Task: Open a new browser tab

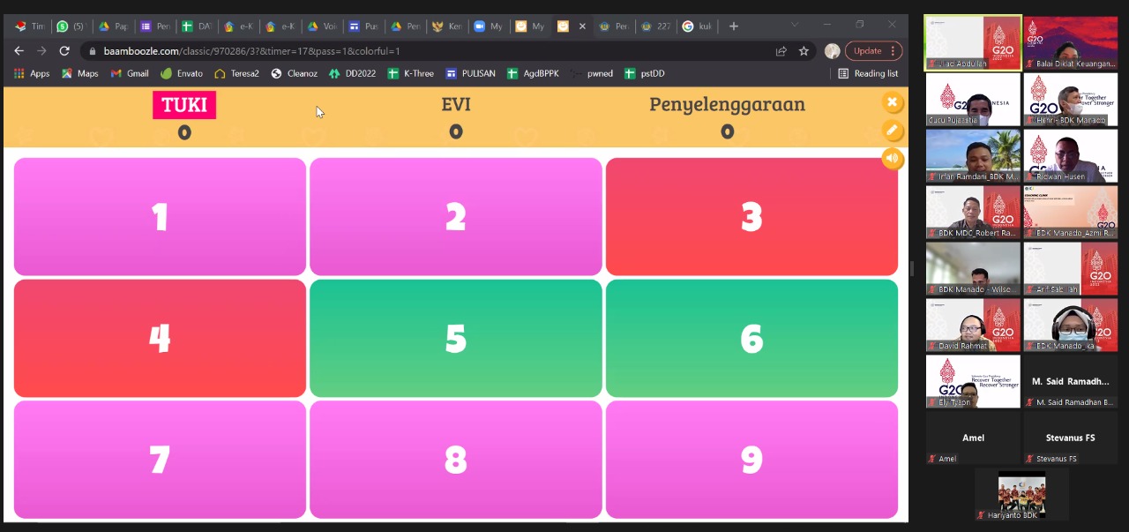Action: click(x=733, y=26)
